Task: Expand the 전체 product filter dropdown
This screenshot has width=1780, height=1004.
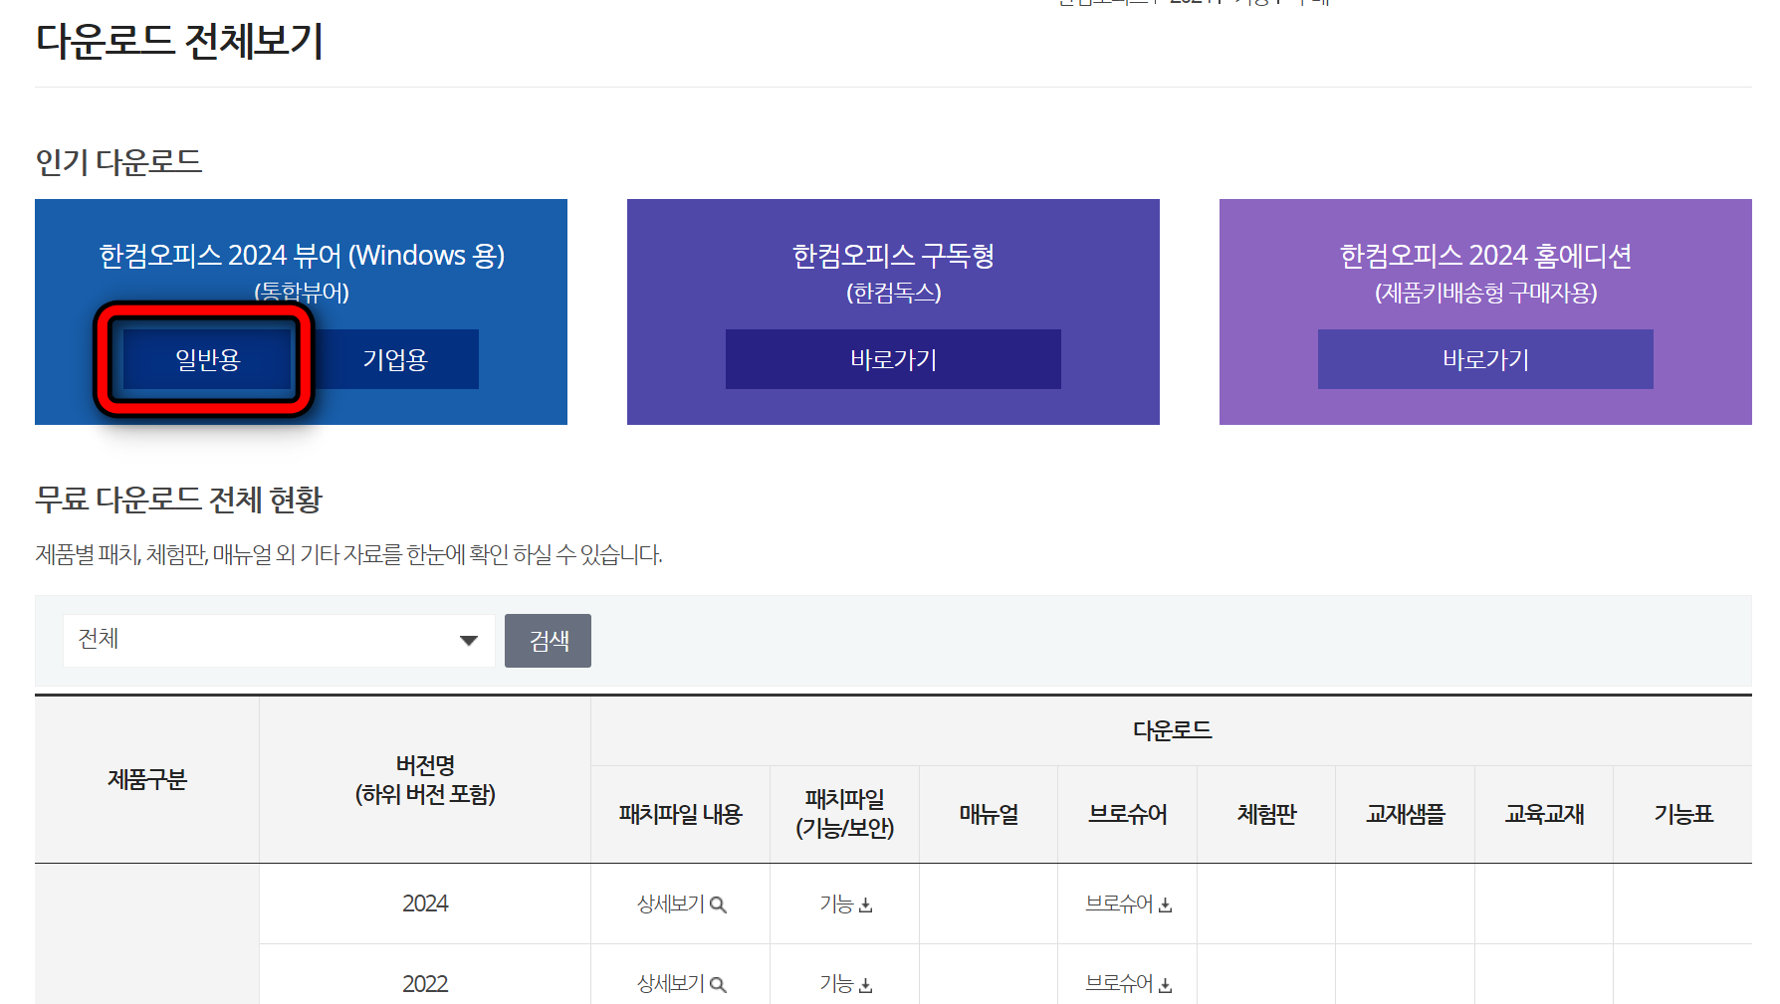Action: pos(279,640)
